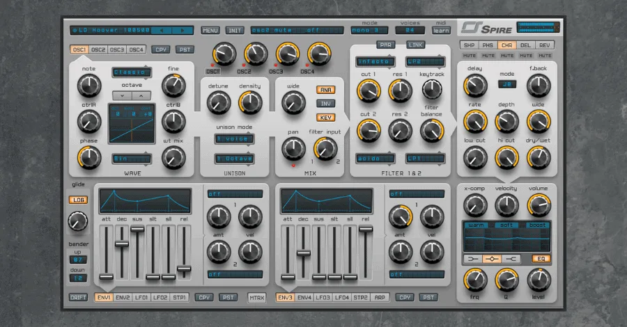Click the res 2 filter knob
The width and height of the screenshot is (627, 327).
[400, 131]
